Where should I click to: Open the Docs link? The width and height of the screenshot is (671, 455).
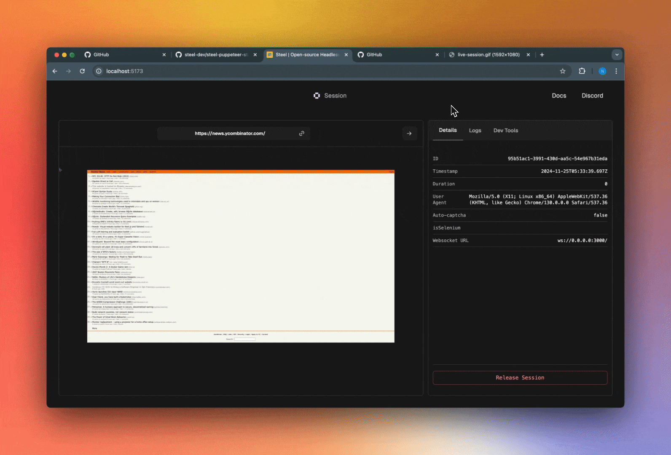pos(559,96)
